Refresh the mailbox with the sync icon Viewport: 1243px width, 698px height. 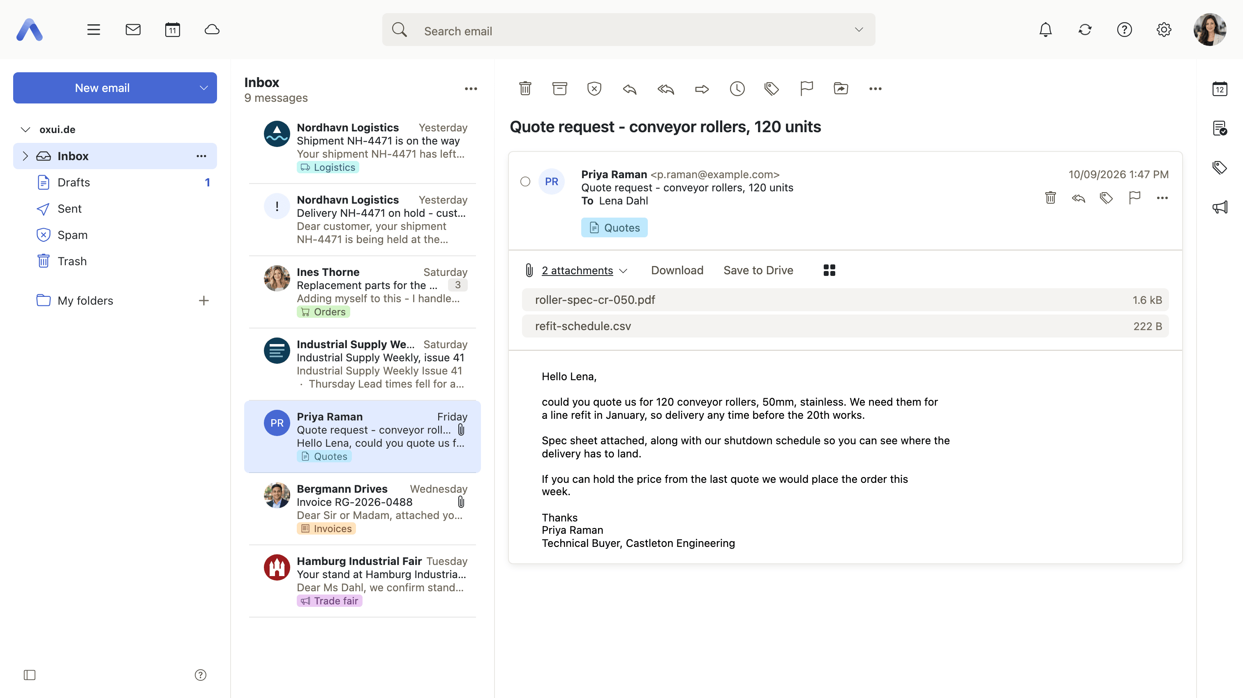(x=1085, y=30)
